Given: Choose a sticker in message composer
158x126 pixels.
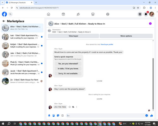Looking at the screenshot, I should coord(58,116).
